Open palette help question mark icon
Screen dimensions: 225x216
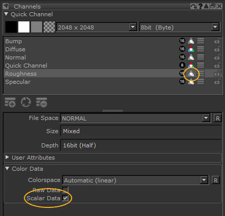coord(201,6)
